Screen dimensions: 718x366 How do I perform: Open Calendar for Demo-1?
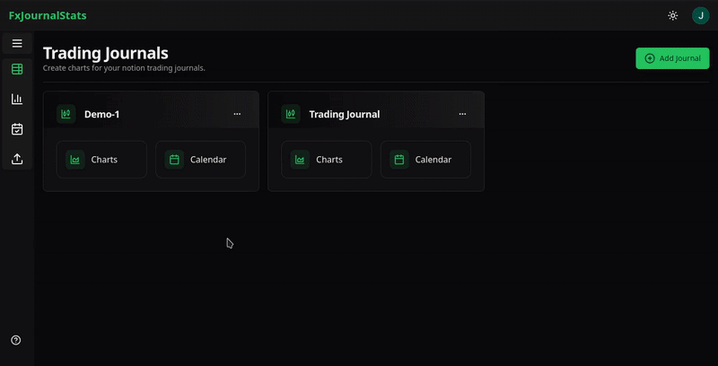pyautogui.click(x=200, y=160)
